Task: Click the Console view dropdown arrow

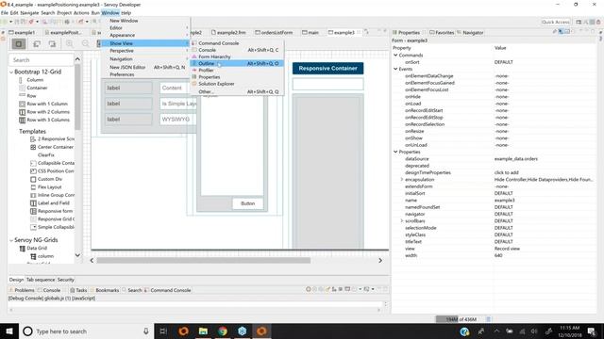Action: [373, 289]
